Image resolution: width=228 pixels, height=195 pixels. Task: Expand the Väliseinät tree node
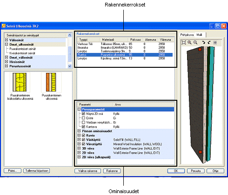(x=7, y=40)
